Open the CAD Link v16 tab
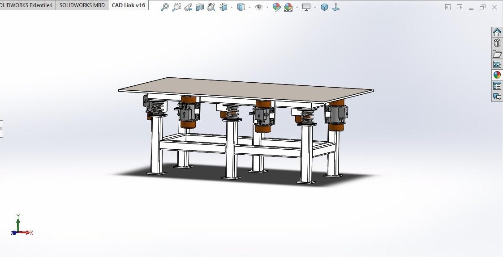Image resolution: width=503 pixels, height=257 pixels. [x=129, y=5]
